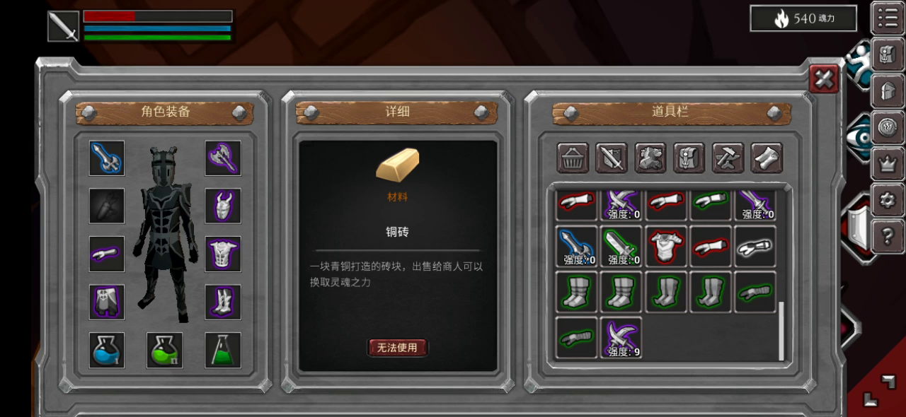906x417 pixels.
Task: Select the red-outlined chest armor in inventory
Action: point(665,246)
